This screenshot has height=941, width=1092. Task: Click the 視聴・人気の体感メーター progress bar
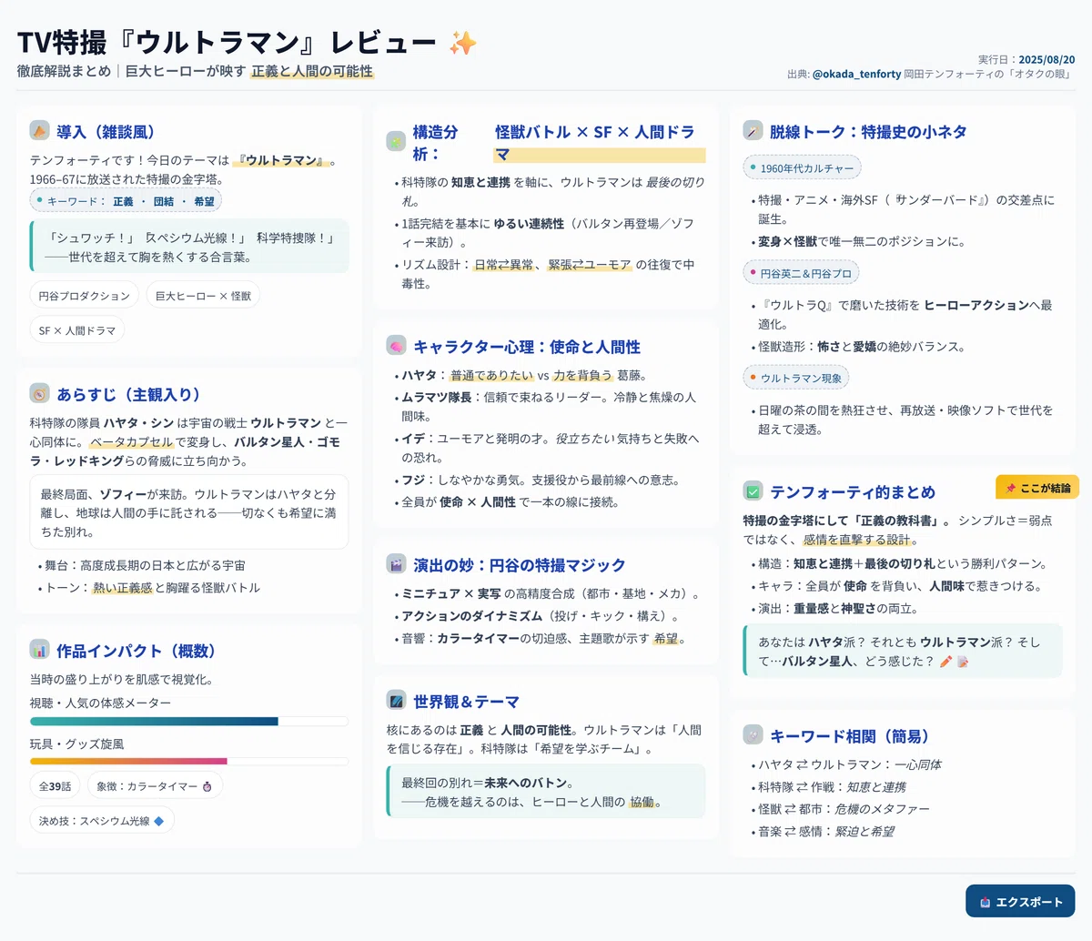(189, 721)
